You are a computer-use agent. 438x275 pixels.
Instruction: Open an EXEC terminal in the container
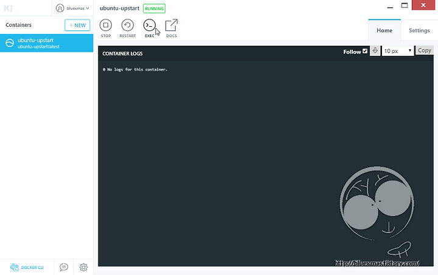[150, 28]
